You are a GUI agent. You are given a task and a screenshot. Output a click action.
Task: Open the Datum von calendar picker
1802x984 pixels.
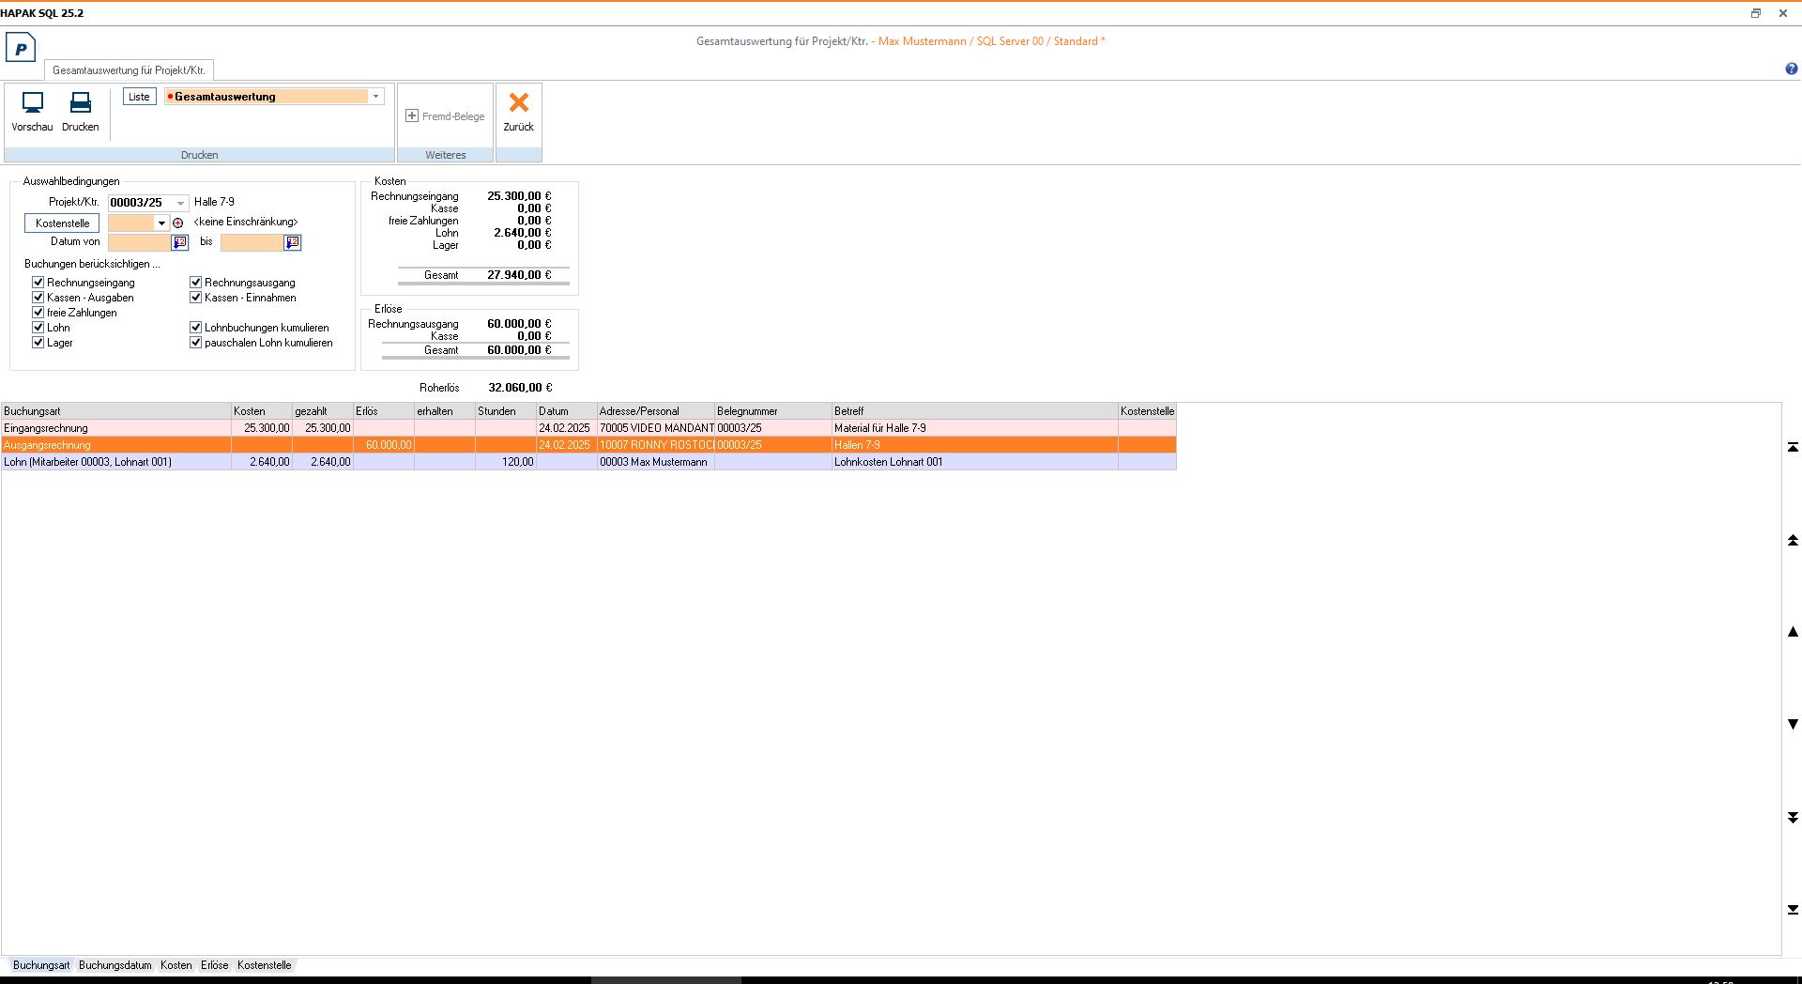[x=180, y=242]
